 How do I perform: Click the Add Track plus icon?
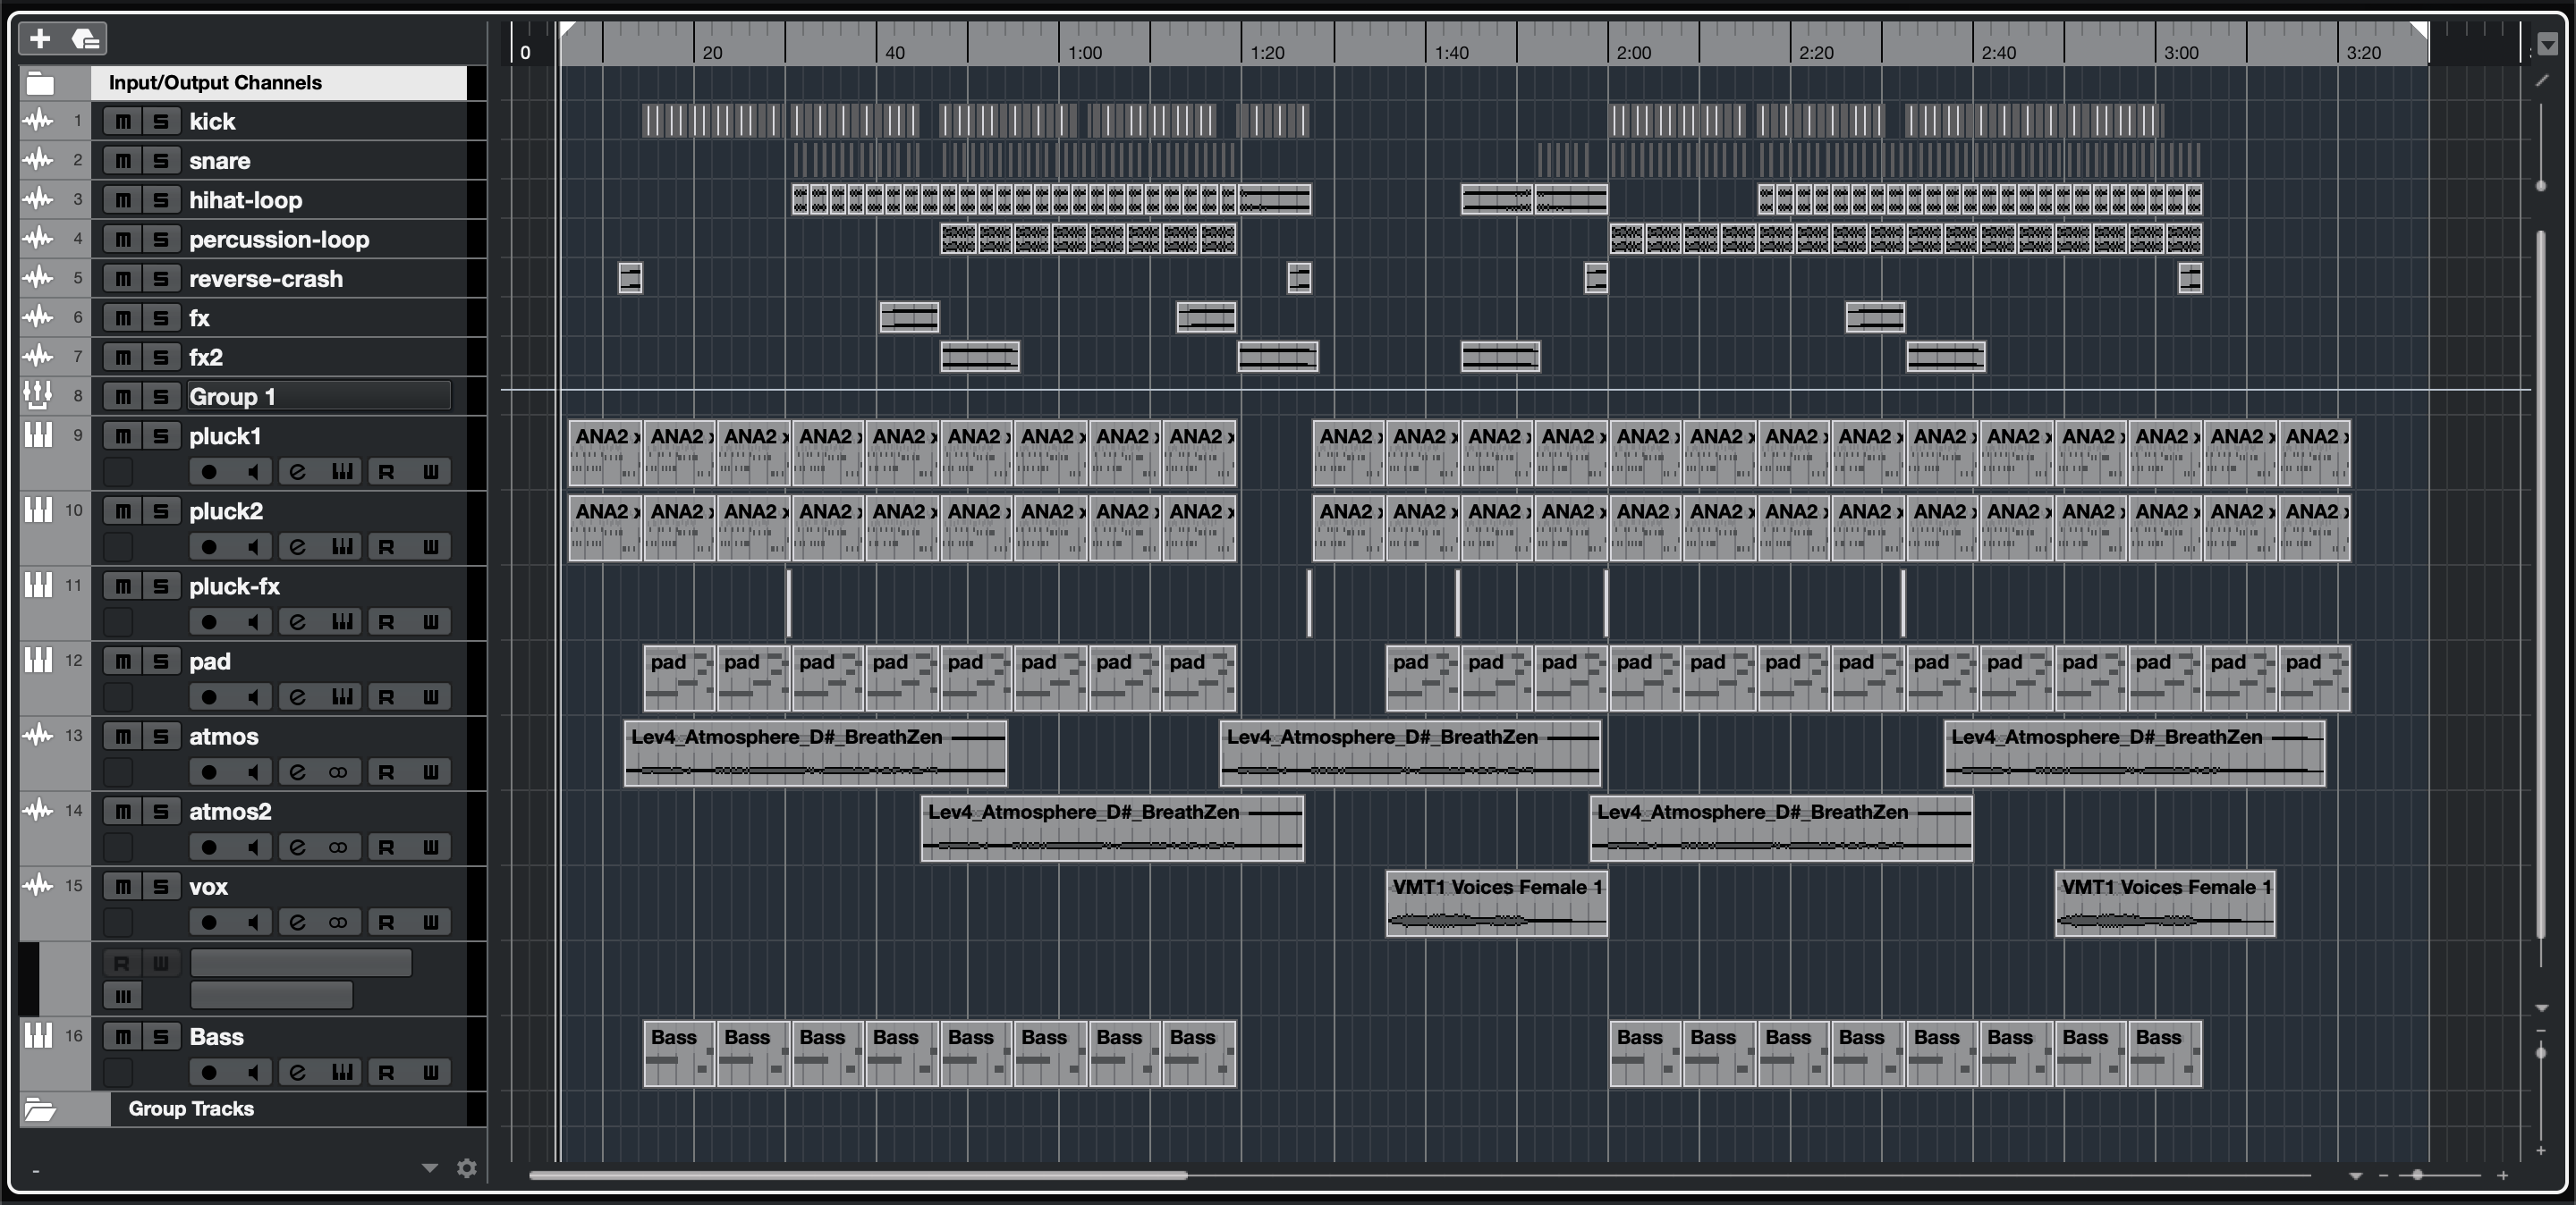click(40, 39)
